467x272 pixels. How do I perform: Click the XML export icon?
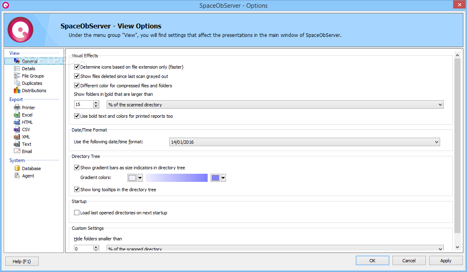17,136
